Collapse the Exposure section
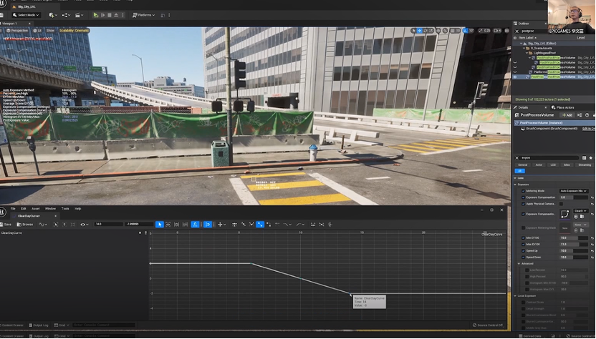596x339 pixels. (516, 185)
